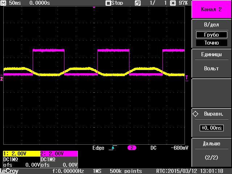
Task: Click the stacked frames icon in top bar
Action: tap(138, 3)
